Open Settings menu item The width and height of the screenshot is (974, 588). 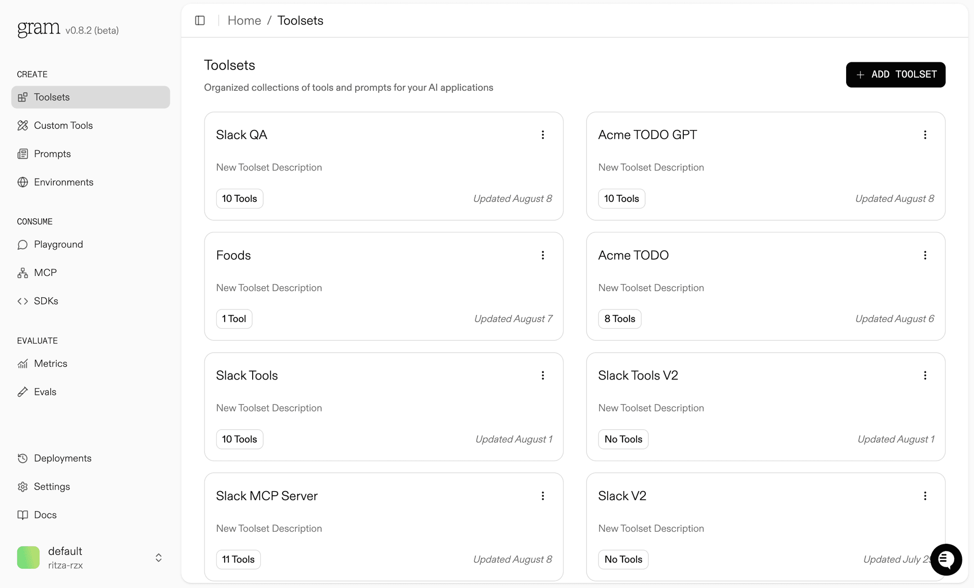pos(52,487)
